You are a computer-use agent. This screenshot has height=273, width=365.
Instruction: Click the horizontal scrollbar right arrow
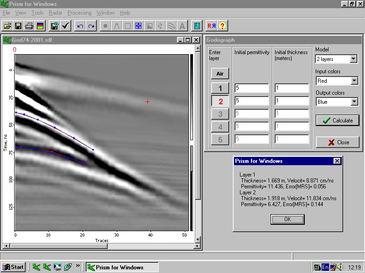coord(198,246)
